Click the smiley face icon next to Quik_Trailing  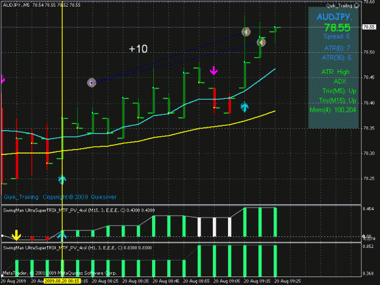coord(356,5)
